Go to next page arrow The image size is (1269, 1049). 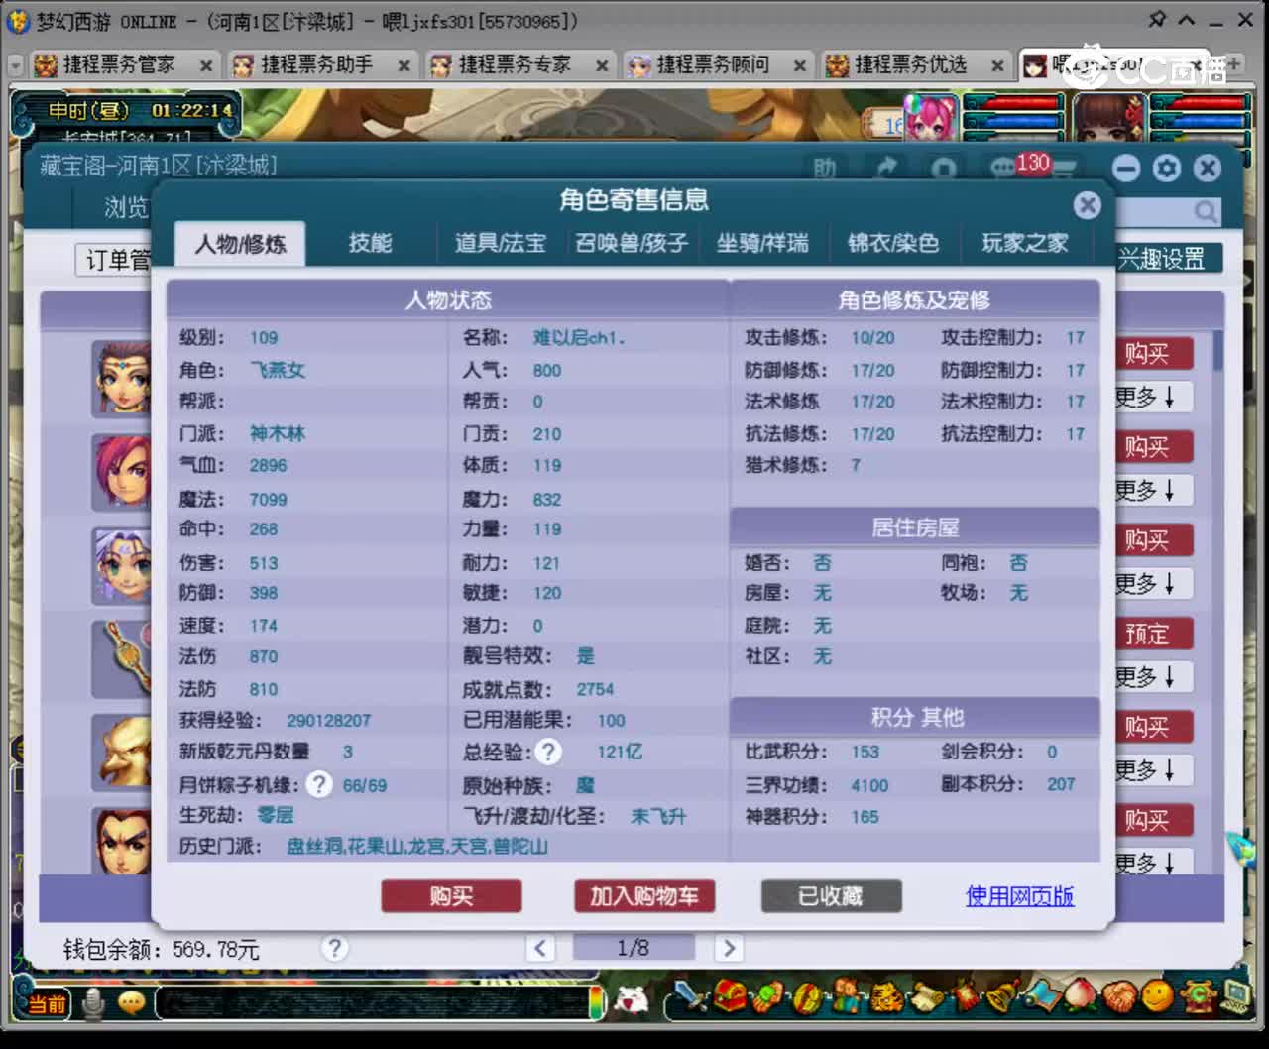click(x=729, y=948)
